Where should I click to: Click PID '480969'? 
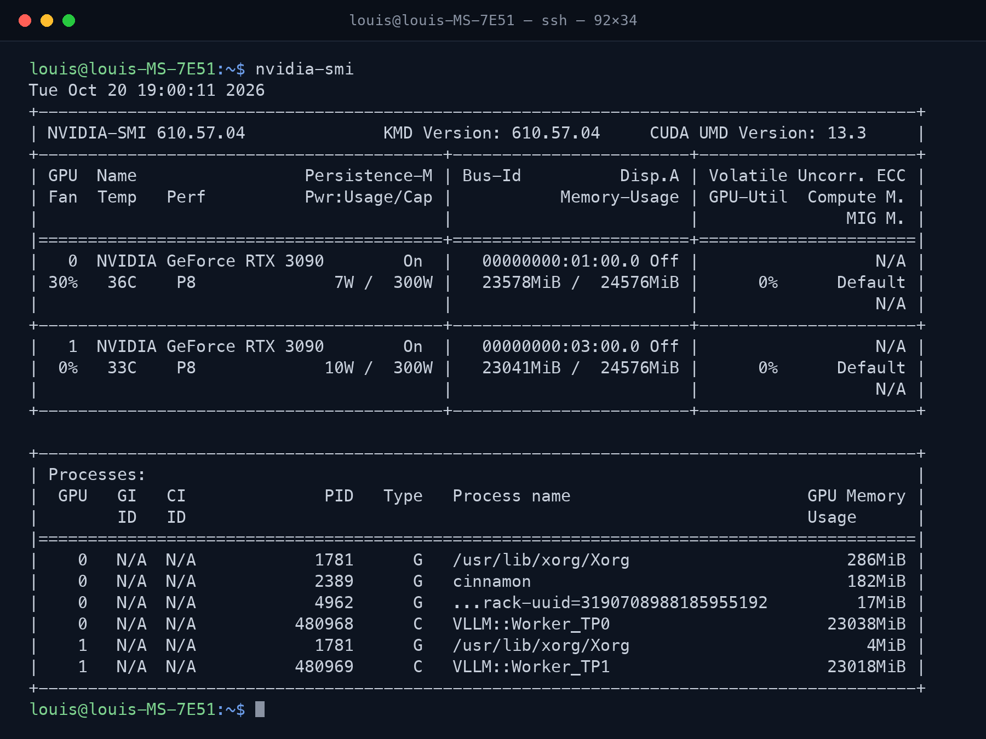[324, 667]
